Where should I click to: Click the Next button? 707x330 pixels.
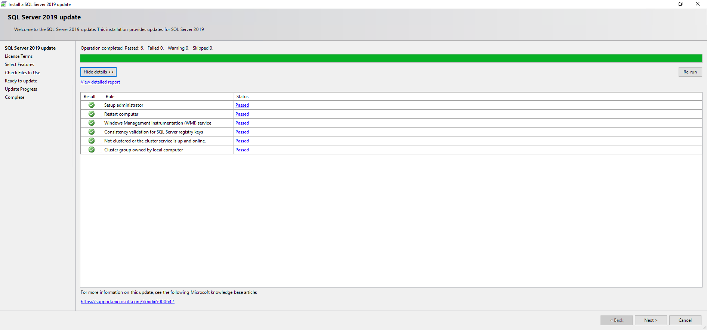[651, 320]
